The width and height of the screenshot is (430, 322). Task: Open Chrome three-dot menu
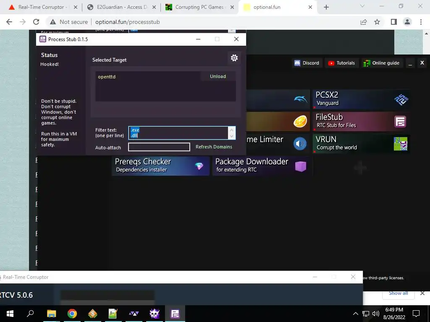point(421,22)
